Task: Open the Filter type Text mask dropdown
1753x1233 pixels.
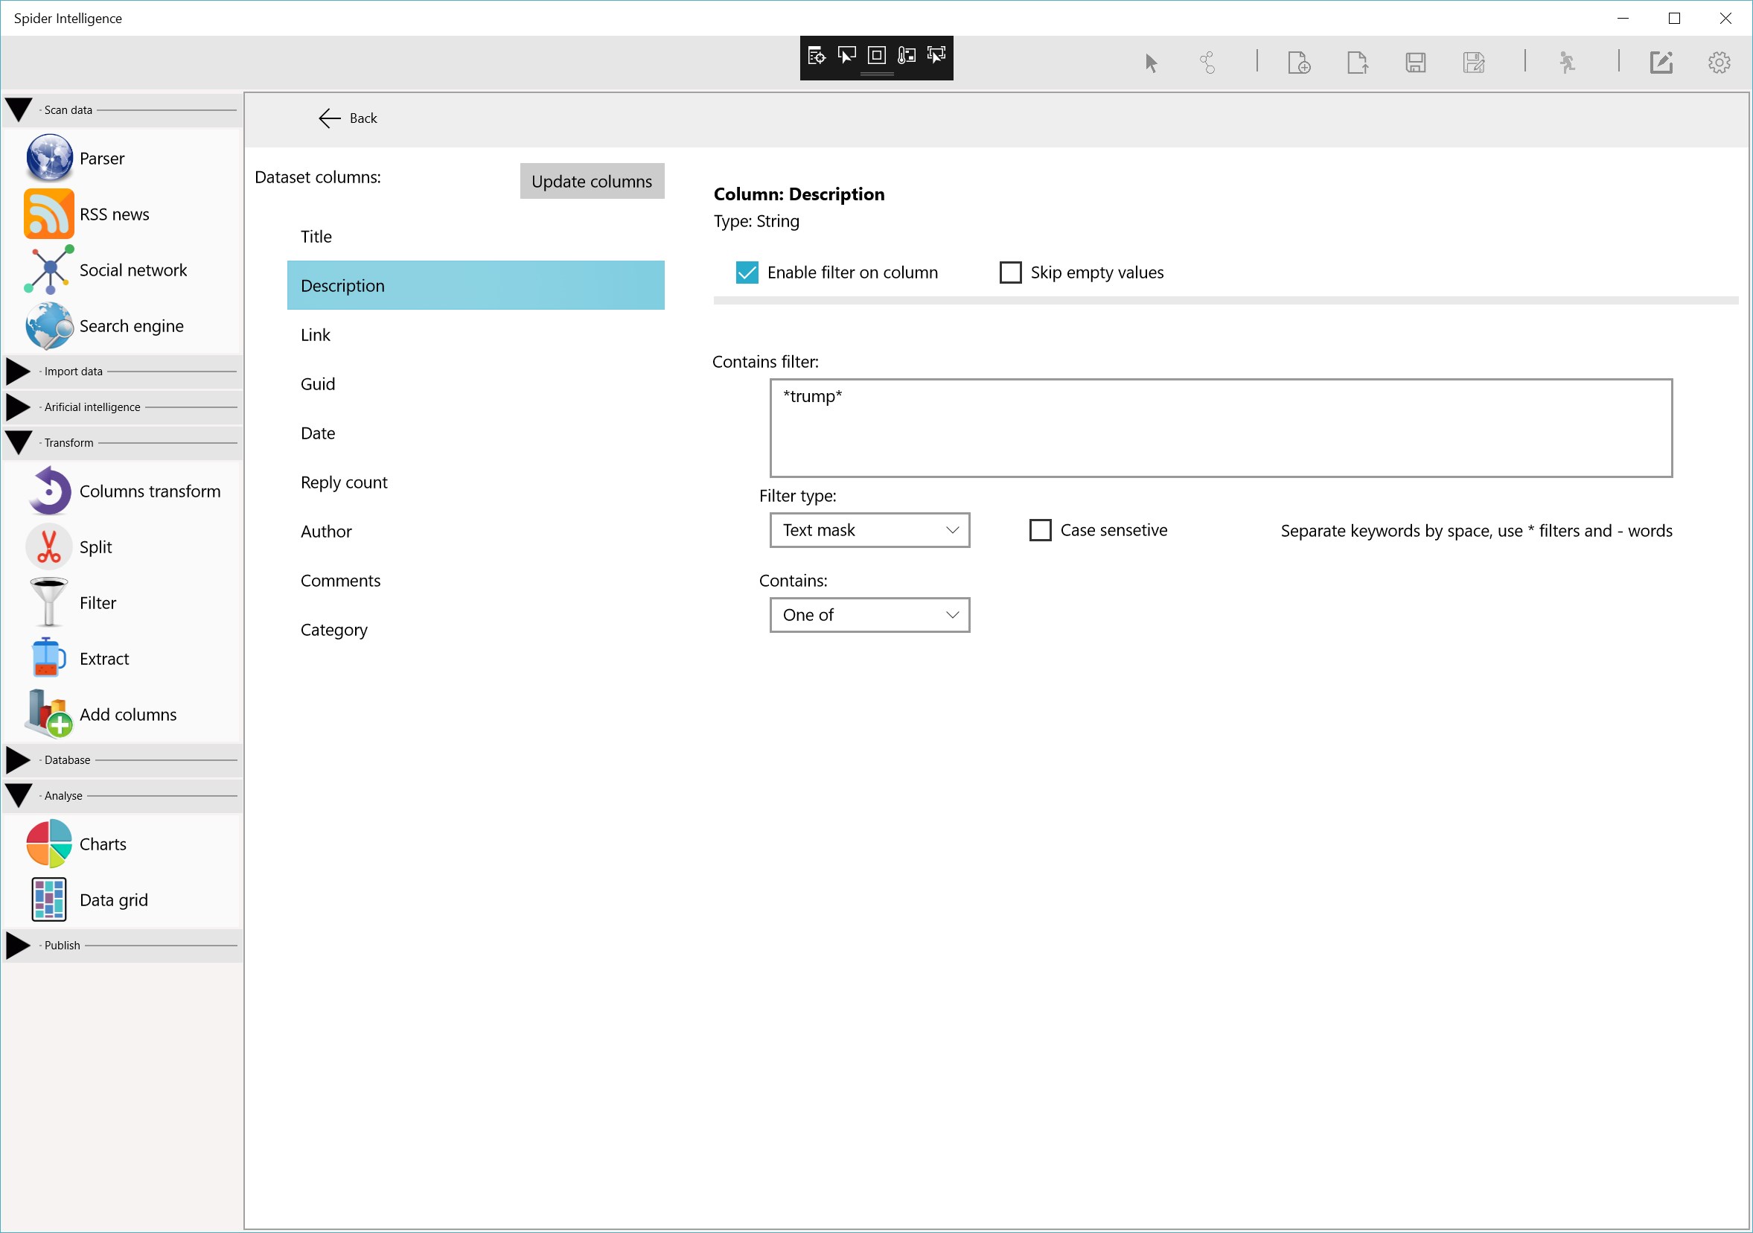Action: [x=869, y=530]
